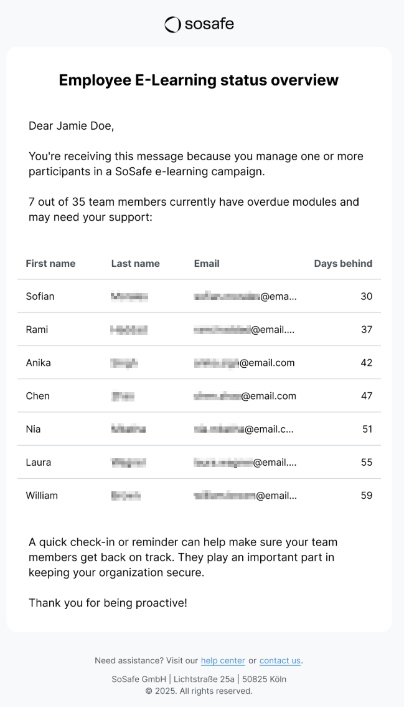
Task: Click the First name column header
Action: pyautogui.click(x=50, y=264)
